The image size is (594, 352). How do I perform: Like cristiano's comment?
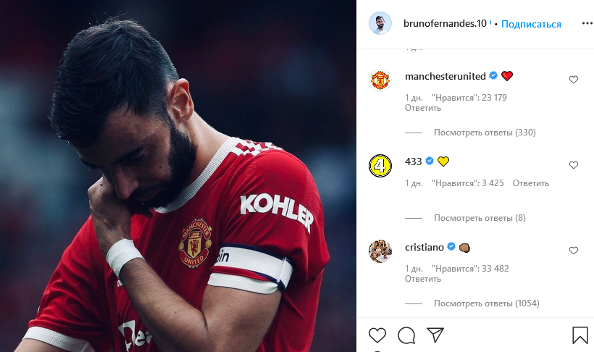pos(574,251)
